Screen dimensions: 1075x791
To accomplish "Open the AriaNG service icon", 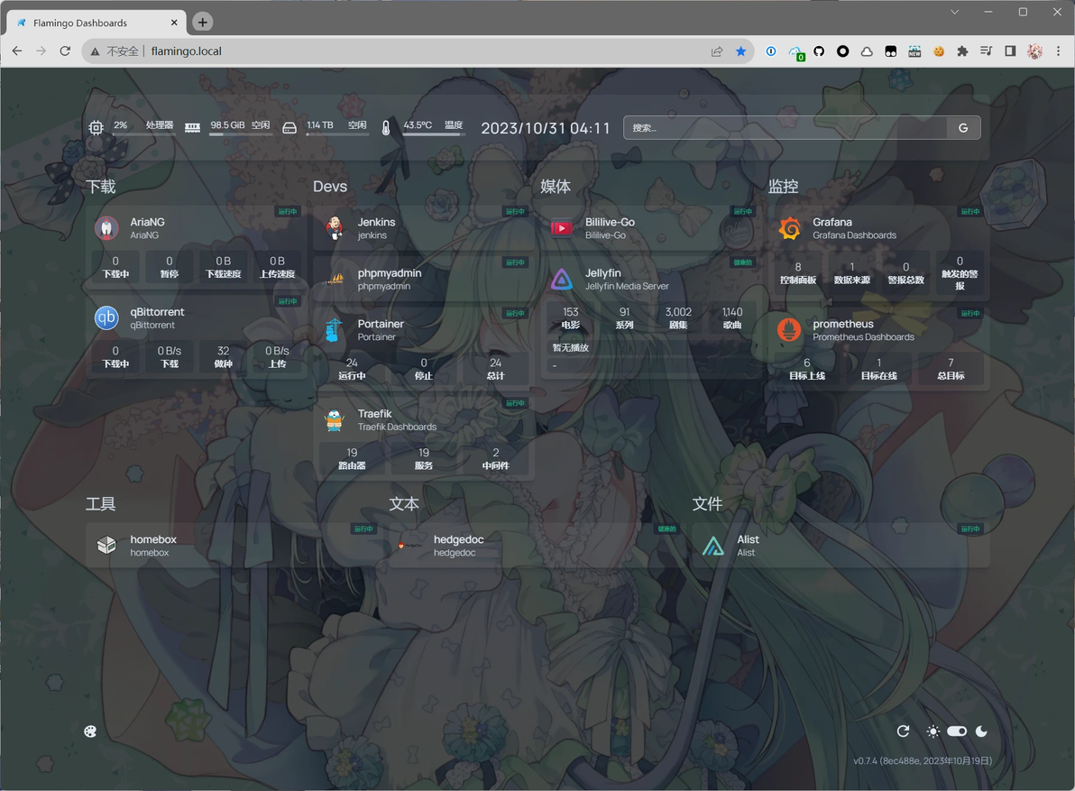I will pyautogui.click(x=106, y=227).
